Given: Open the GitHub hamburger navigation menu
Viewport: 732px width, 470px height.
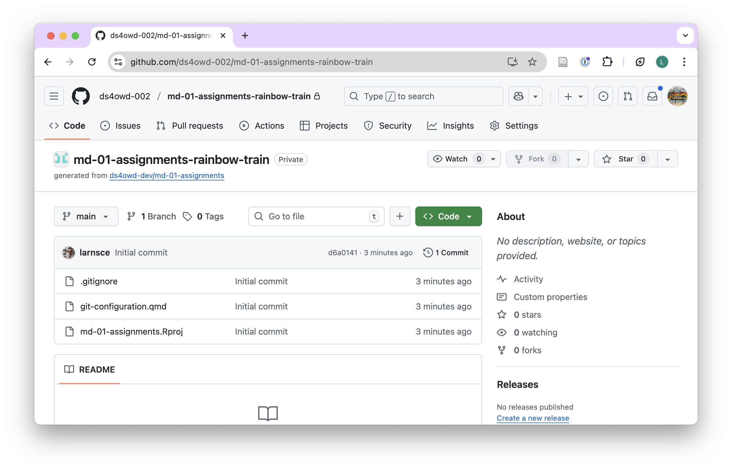Looking at the screenshot, I should [54, 96].
